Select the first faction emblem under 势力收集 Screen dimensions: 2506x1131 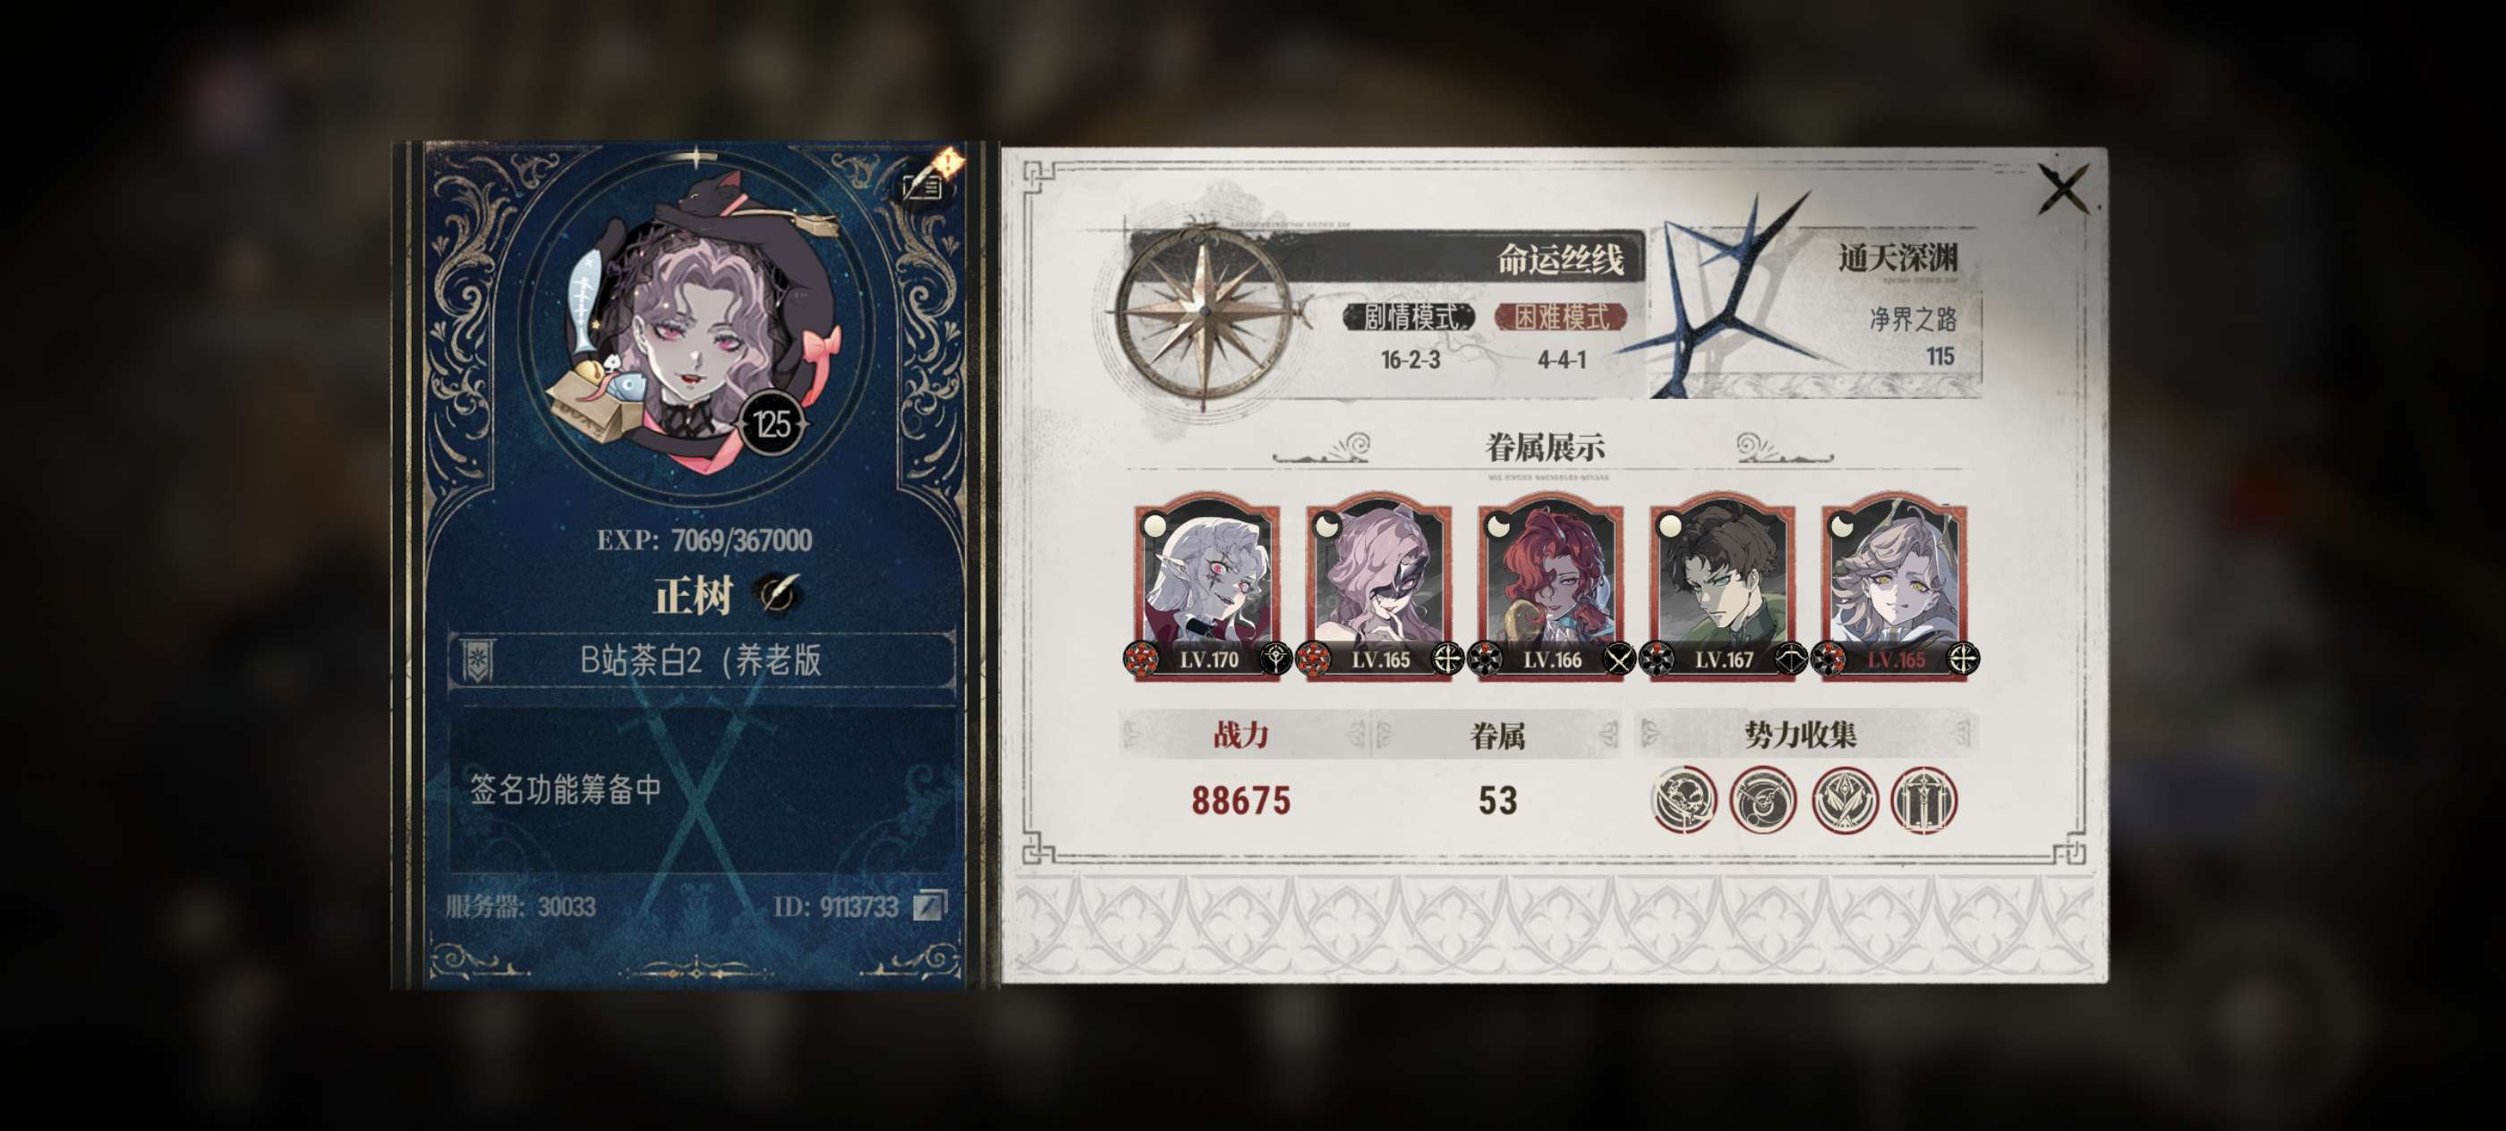click(x=1684, y=800)
